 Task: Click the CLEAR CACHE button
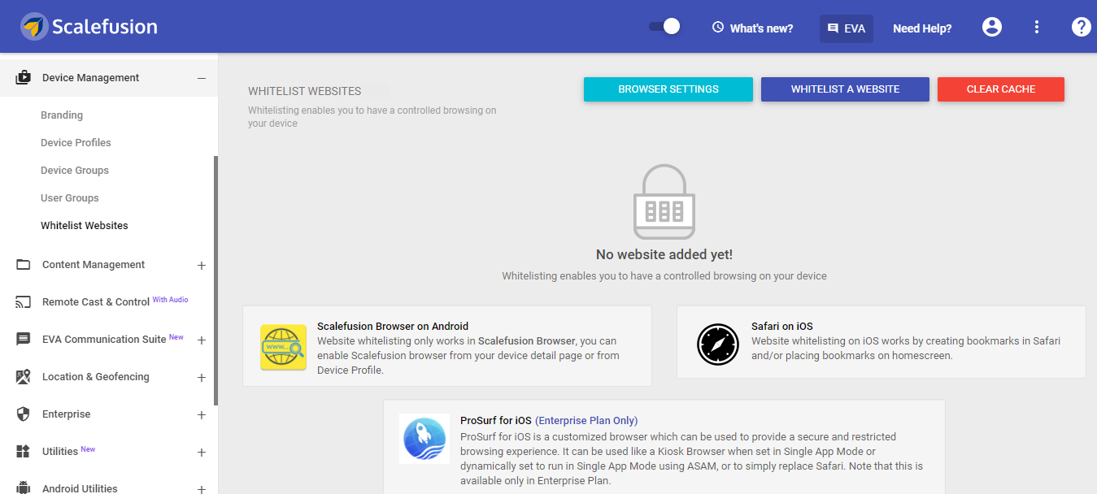point(1001,89)
